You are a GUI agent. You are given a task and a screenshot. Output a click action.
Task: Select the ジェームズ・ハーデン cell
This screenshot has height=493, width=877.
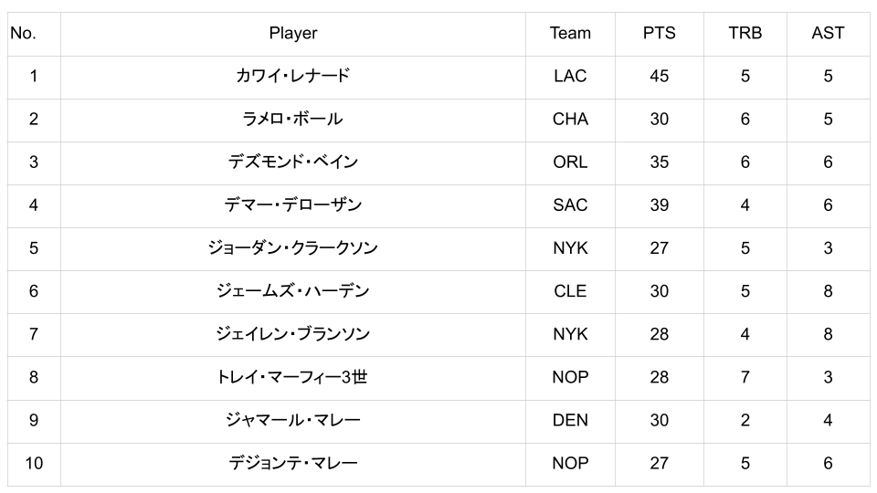coord(292,291)
